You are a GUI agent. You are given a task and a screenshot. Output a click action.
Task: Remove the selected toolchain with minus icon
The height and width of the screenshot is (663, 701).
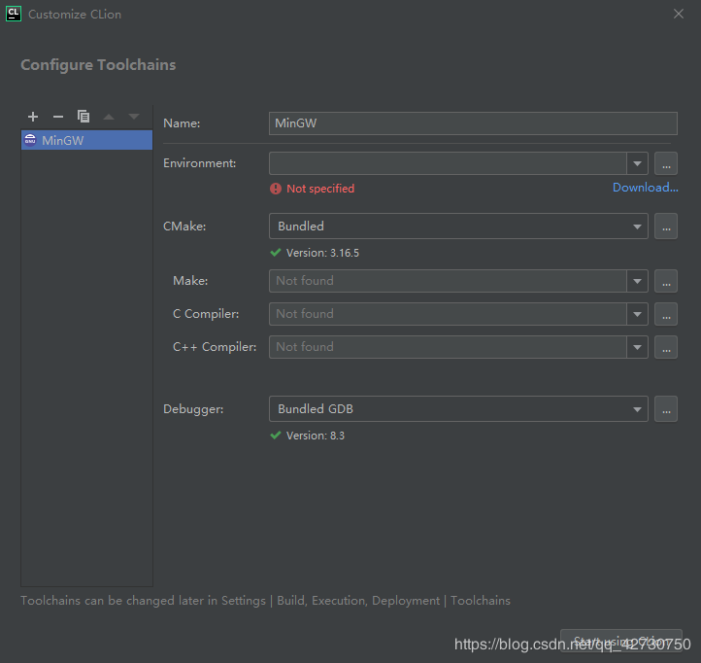pos(58,117)
